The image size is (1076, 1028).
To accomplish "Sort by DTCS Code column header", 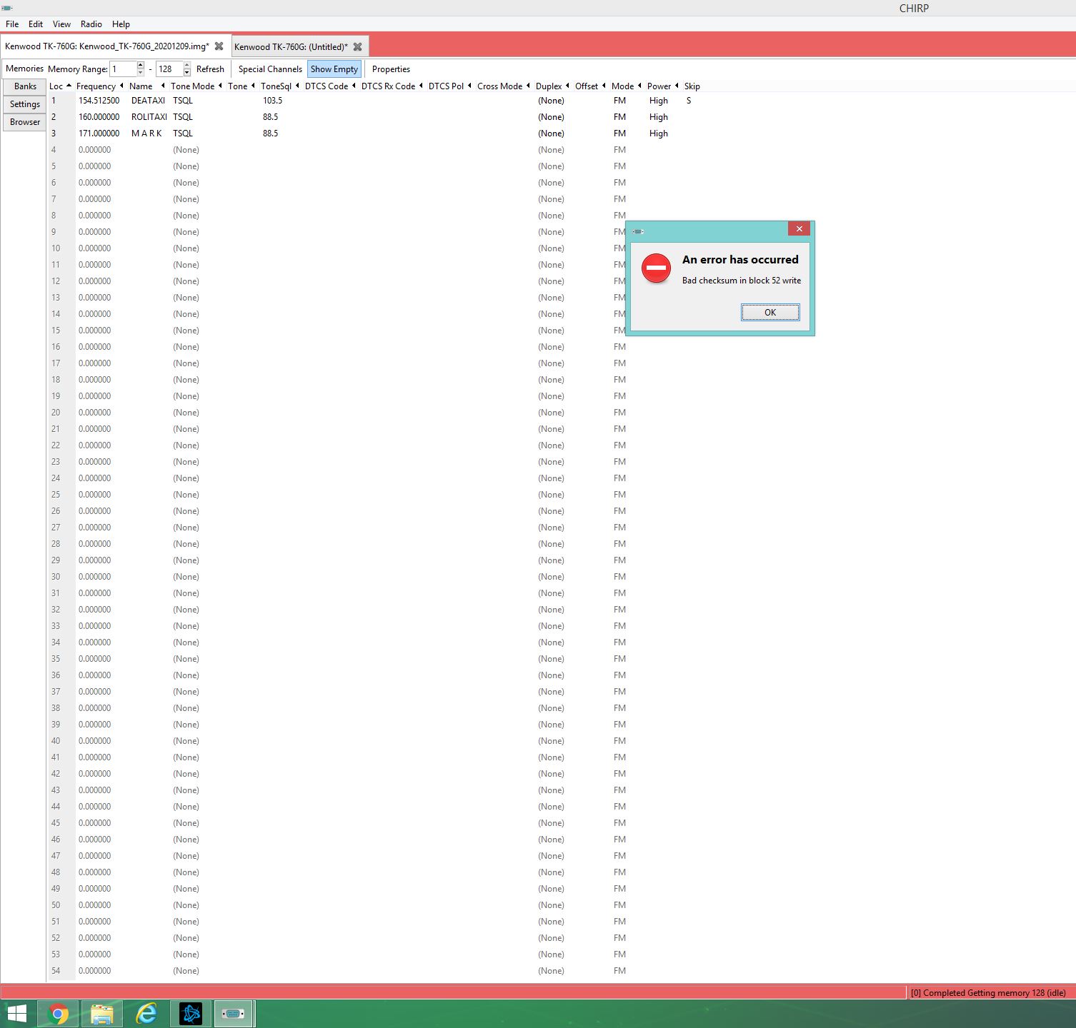I will [x=327, y=86].
